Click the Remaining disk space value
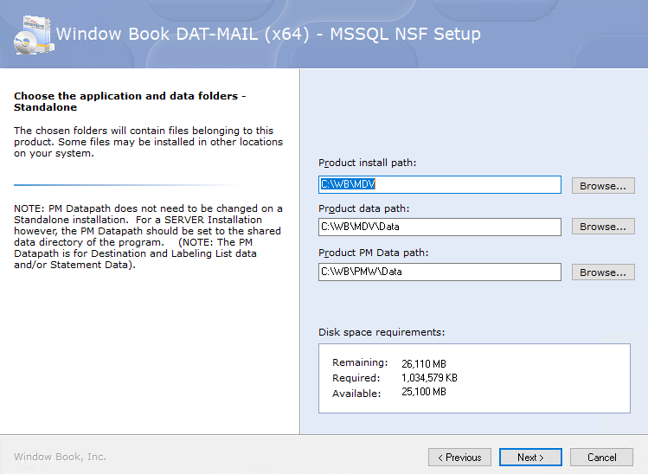 424,363
